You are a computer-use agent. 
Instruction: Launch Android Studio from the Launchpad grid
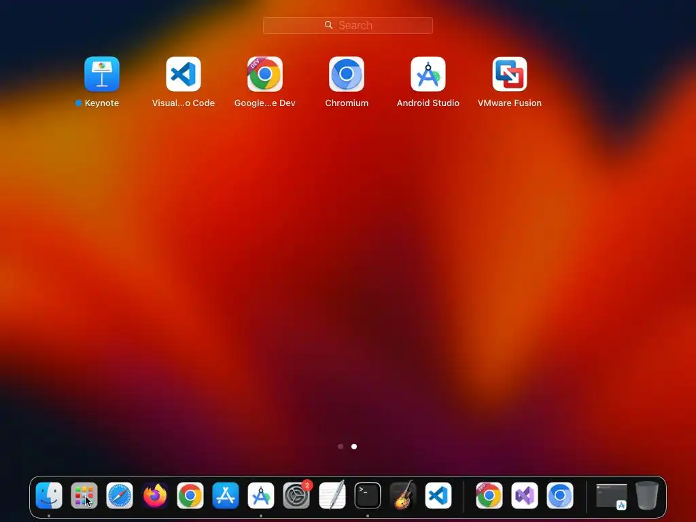pos(428,73)
